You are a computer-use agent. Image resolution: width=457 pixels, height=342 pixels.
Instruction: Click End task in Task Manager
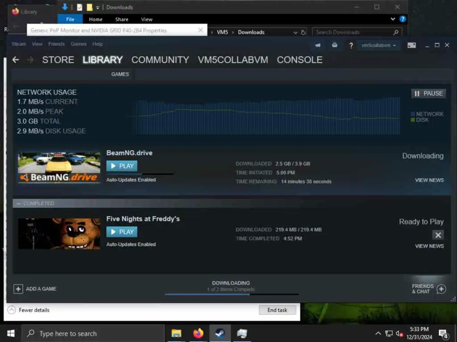pos(278,310)
